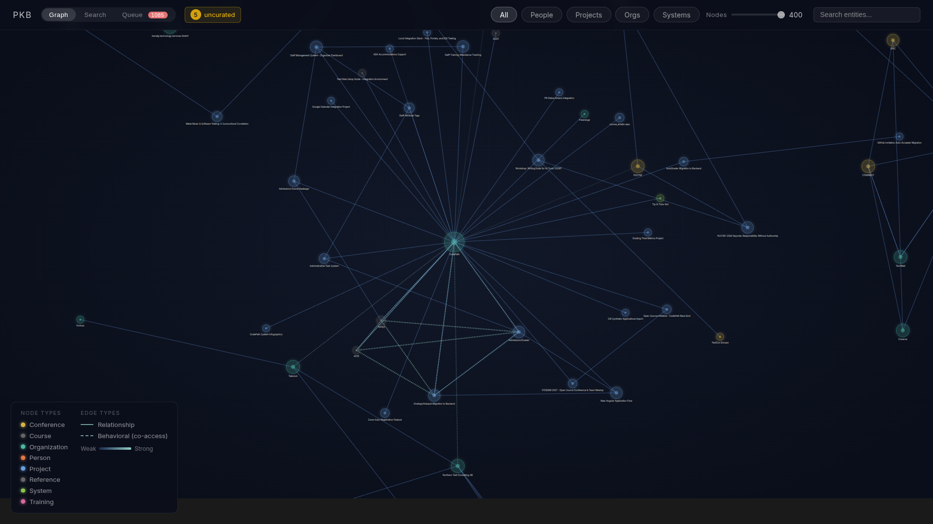Click the Zoom Auto-Registration Feature node
The width and height of the screenshot is (933, 524).
coord(385,413)
